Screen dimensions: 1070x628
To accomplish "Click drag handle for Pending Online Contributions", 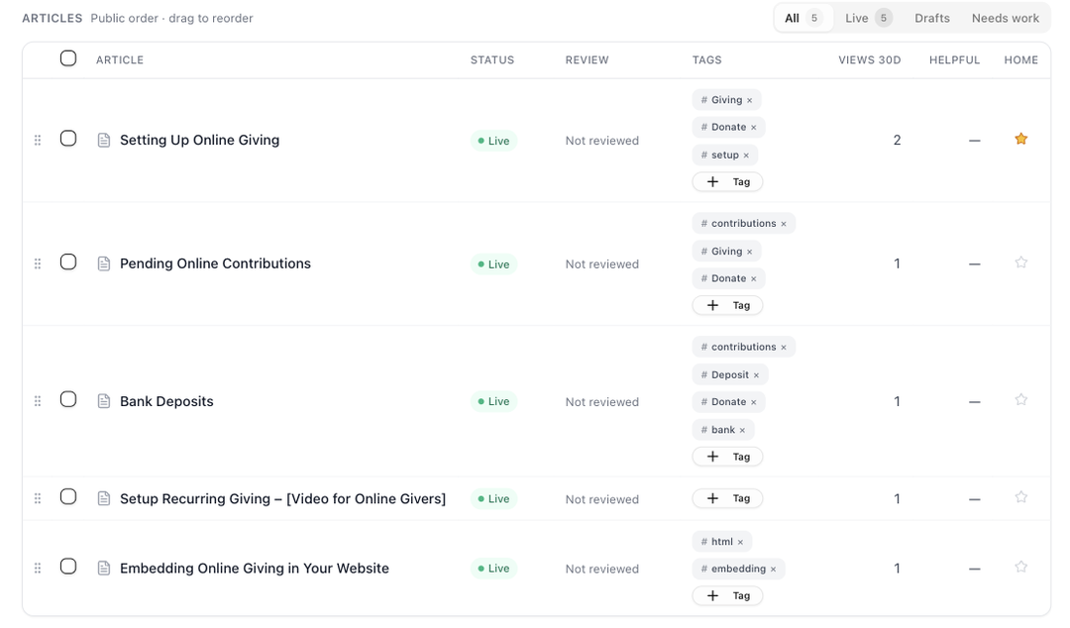I will (38, 263).
